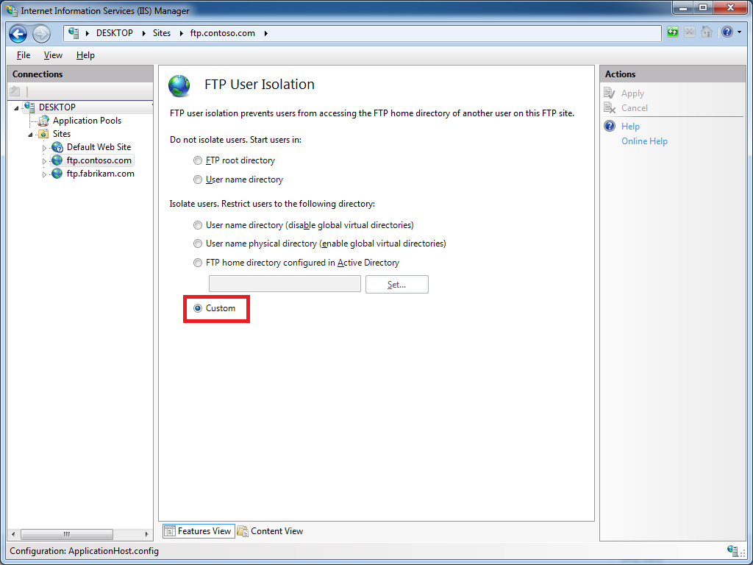The image size is (753, 565).
Task: Expand the ftp.fabrikam.com site node
Action: pyautogui.click(x=44, y=174)
